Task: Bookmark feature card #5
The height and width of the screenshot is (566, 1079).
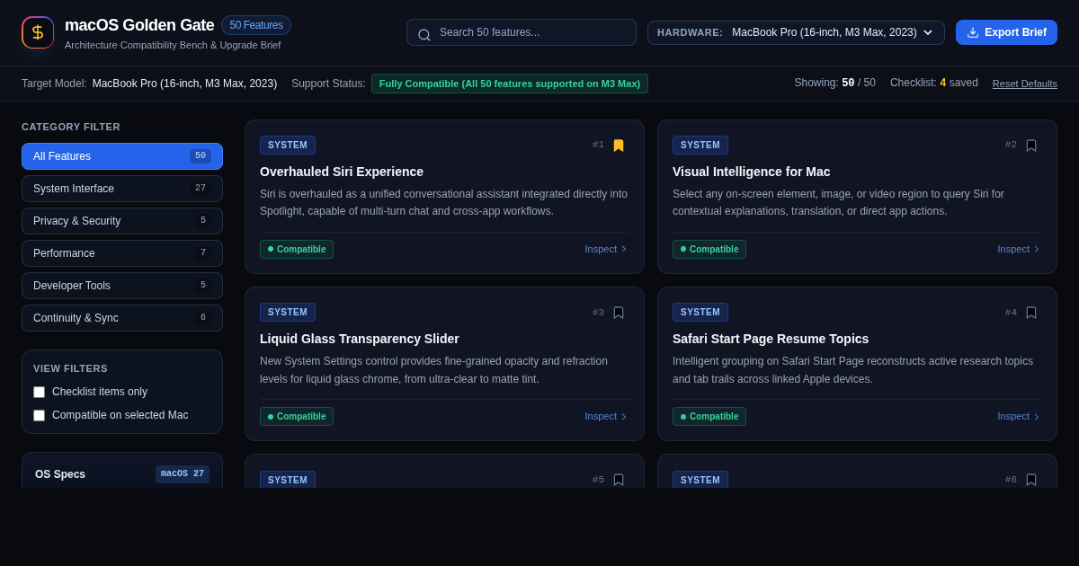Action: click(619, 480)
